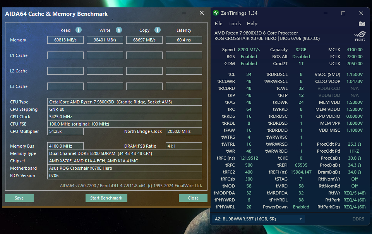The width and height of the screenshot is (372, 234).
Task: Minimize the ZenTimings window
Action: pyautogui.click(x=326, y=13)
